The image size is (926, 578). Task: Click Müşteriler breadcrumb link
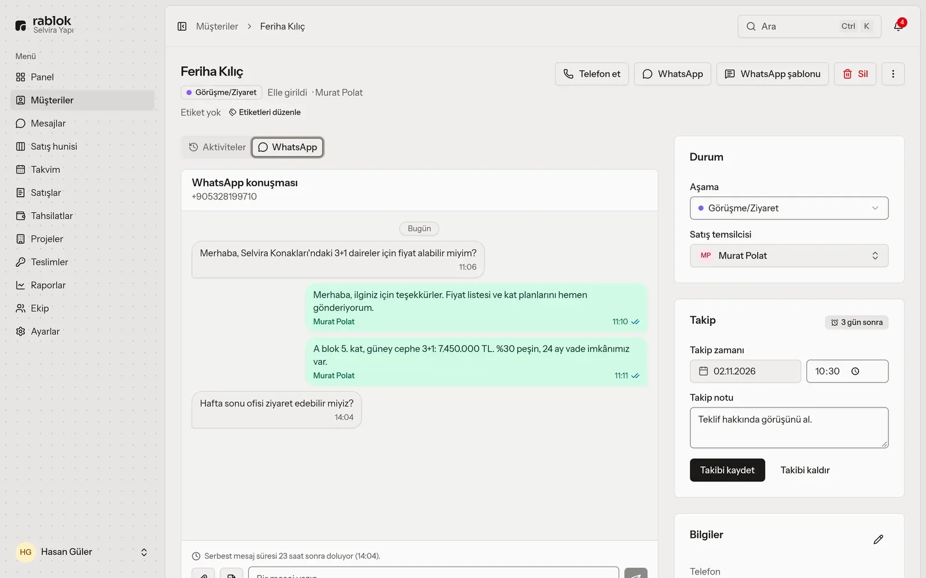[x=217, y=27]
